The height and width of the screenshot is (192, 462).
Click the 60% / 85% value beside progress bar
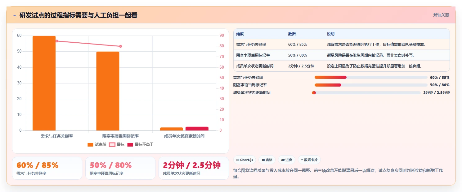(440, 78)
